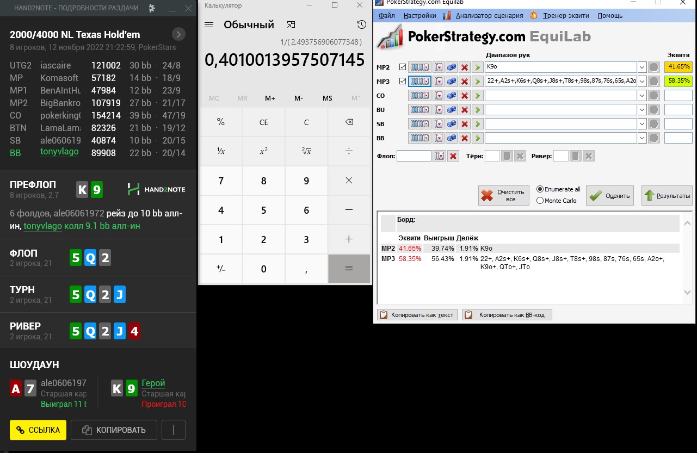Click КОПИРОВАТЬ button in Hand2Note
Viewport: 697px width, 453px height.
(114, 430)
